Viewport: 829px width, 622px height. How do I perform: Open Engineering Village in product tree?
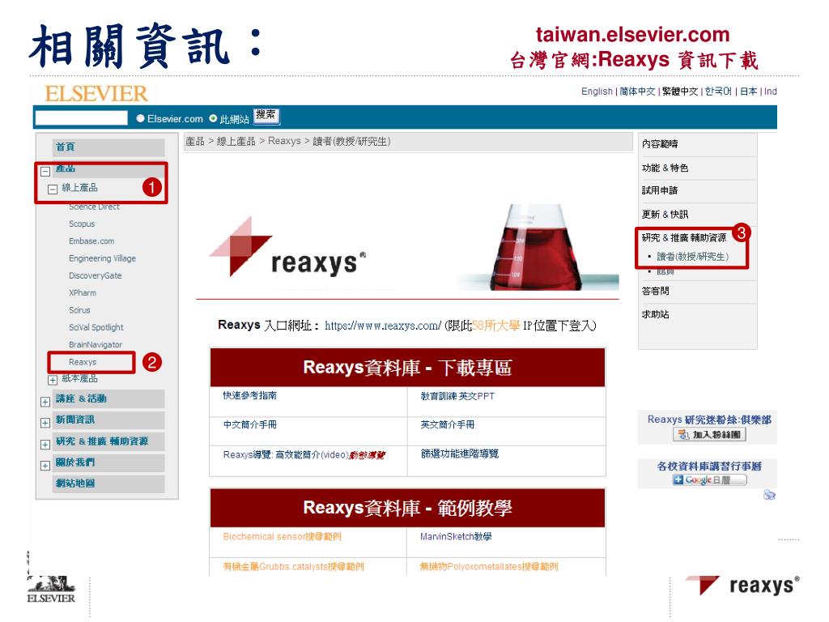click(x=103, y=258)
